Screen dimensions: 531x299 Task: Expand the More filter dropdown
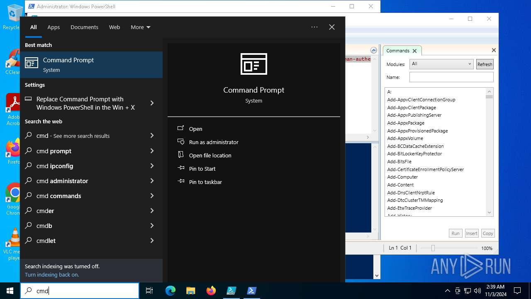coord(141,27)
